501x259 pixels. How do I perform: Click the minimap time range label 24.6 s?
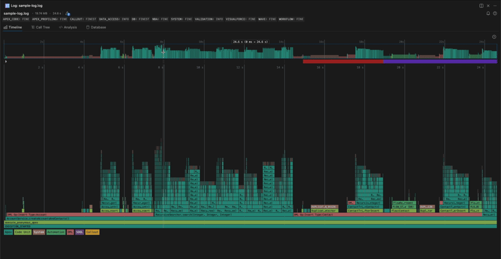(250, 42)
